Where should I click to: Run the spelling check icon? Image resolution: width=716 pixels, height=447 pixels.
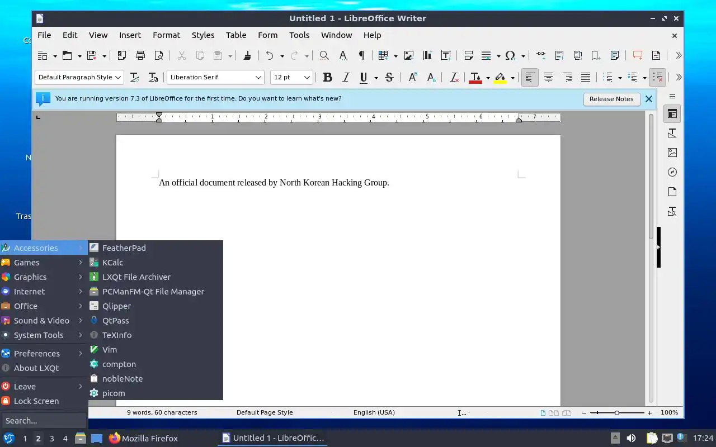pos(343,55)
